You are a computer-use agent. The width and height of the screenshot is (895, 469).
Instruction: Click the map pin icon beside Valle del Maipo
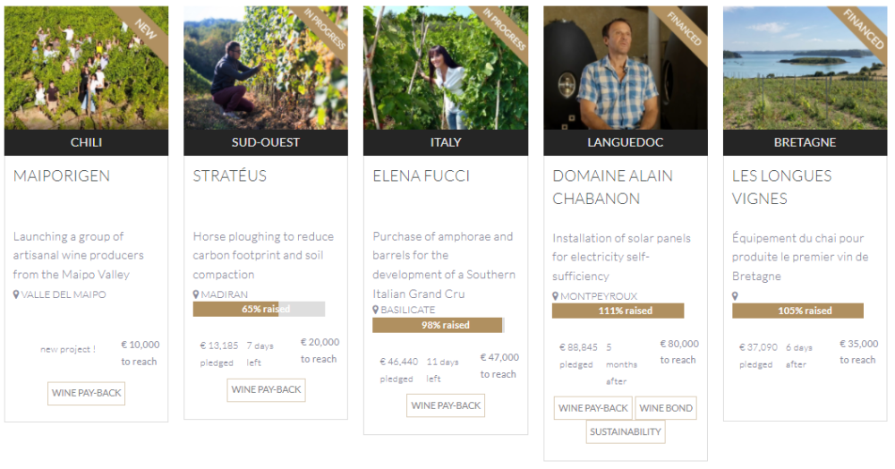tap(16, 294)
